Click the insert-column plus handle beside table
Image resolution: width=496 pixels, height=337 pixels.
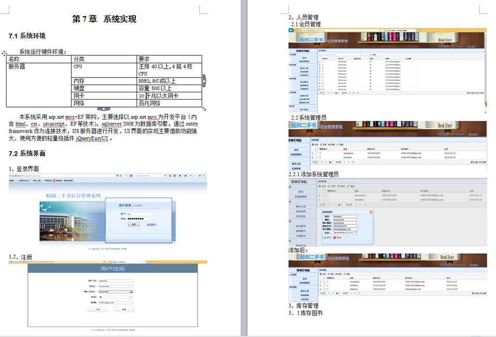pyautogui.click(x=204, y=80)
